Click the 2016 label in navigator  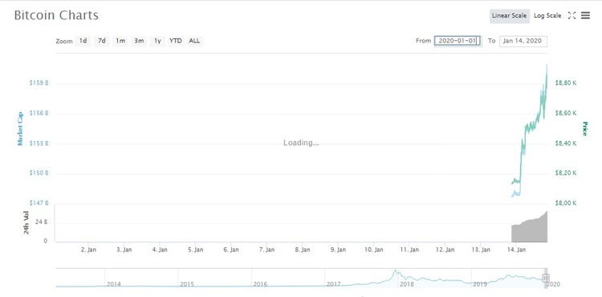pyautogui.click(x=260, y=284)
